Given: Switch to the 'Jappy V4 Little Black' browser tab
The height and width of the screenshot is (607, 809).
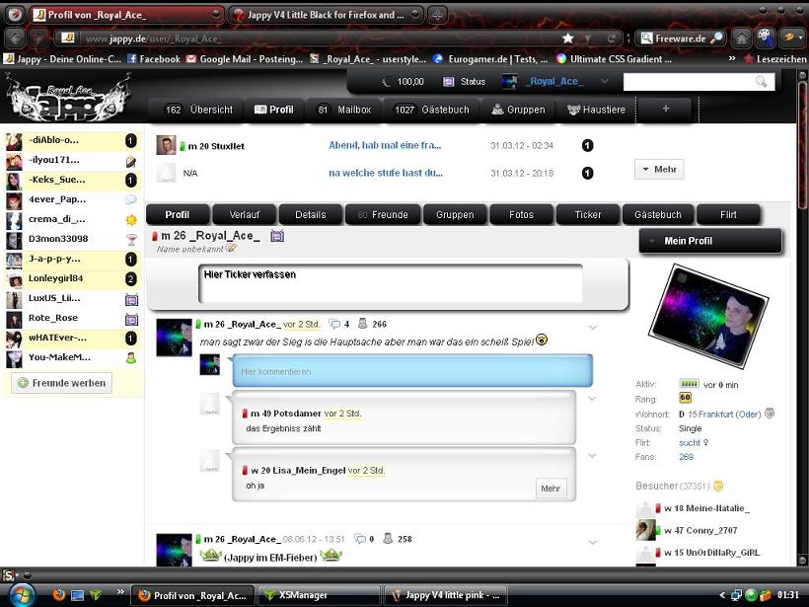Looking at the screenshot, I should (x=325, y=15).
